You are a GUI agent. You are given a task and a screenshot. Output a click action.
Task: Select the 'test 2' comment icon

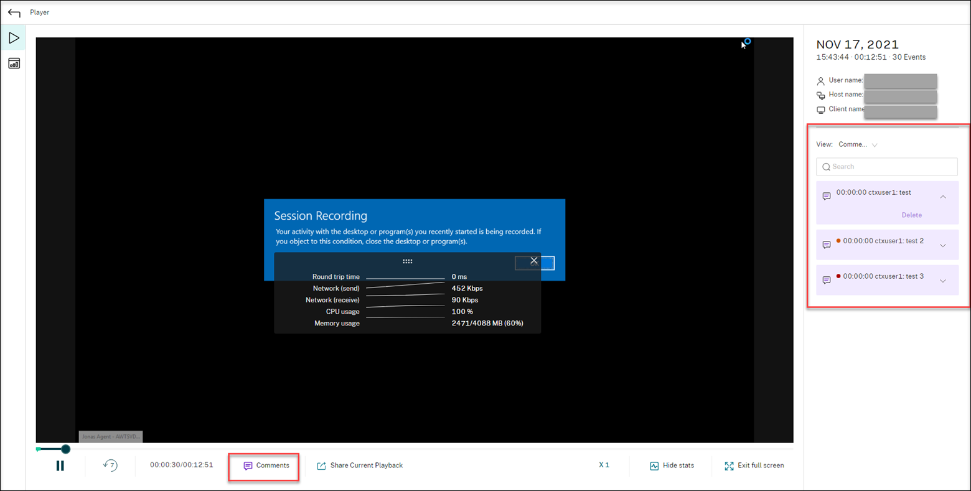pos(827,245)
